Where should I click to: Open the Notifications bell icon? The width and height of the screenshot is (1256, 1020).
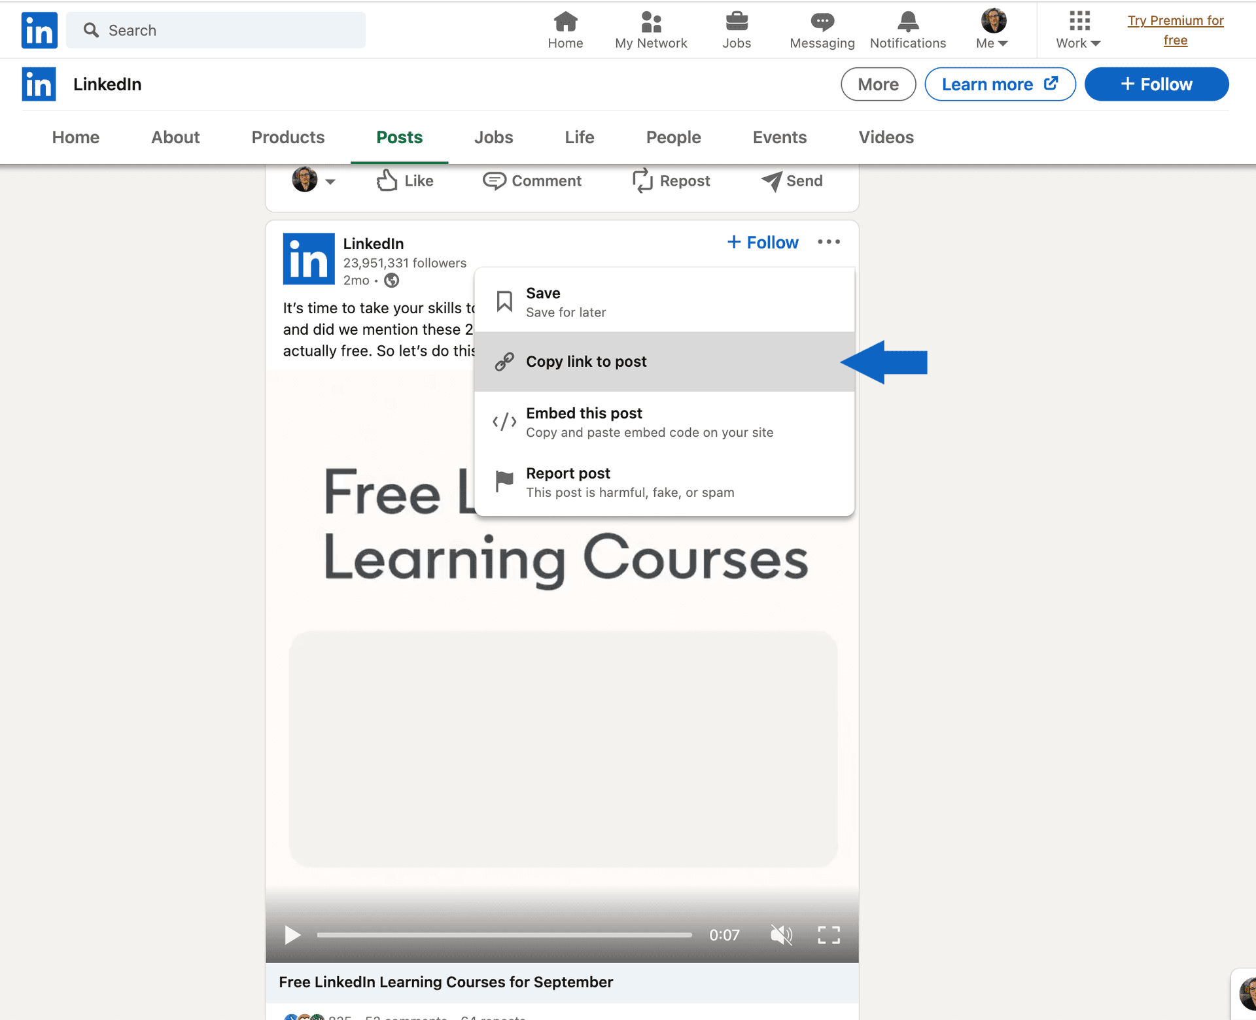[x=907, y=22]
